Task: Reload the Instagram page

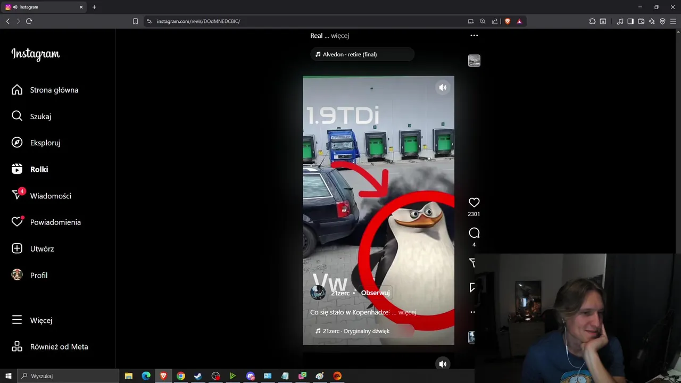Action: (29, 21)
